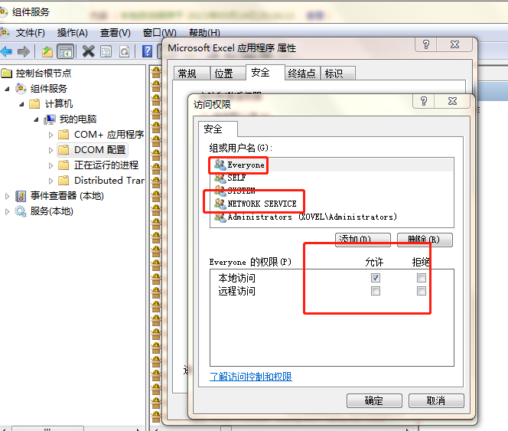Switch to the 常规 tab

tap(191, 73)
